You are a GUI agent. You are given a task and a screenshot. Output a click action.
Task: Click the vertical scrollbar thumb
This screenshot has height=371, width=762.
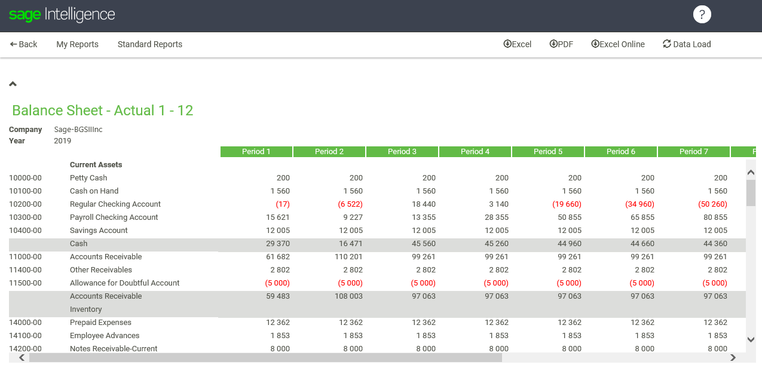point(751,192)
